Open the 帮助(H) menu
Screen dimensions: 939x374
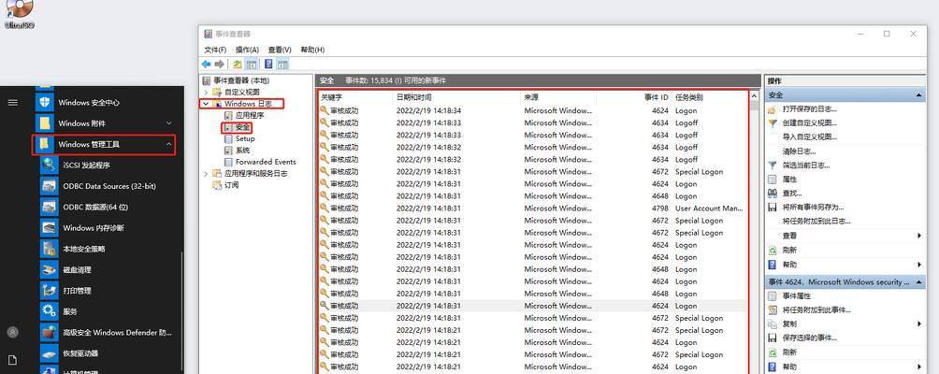(x=312, y=50)
